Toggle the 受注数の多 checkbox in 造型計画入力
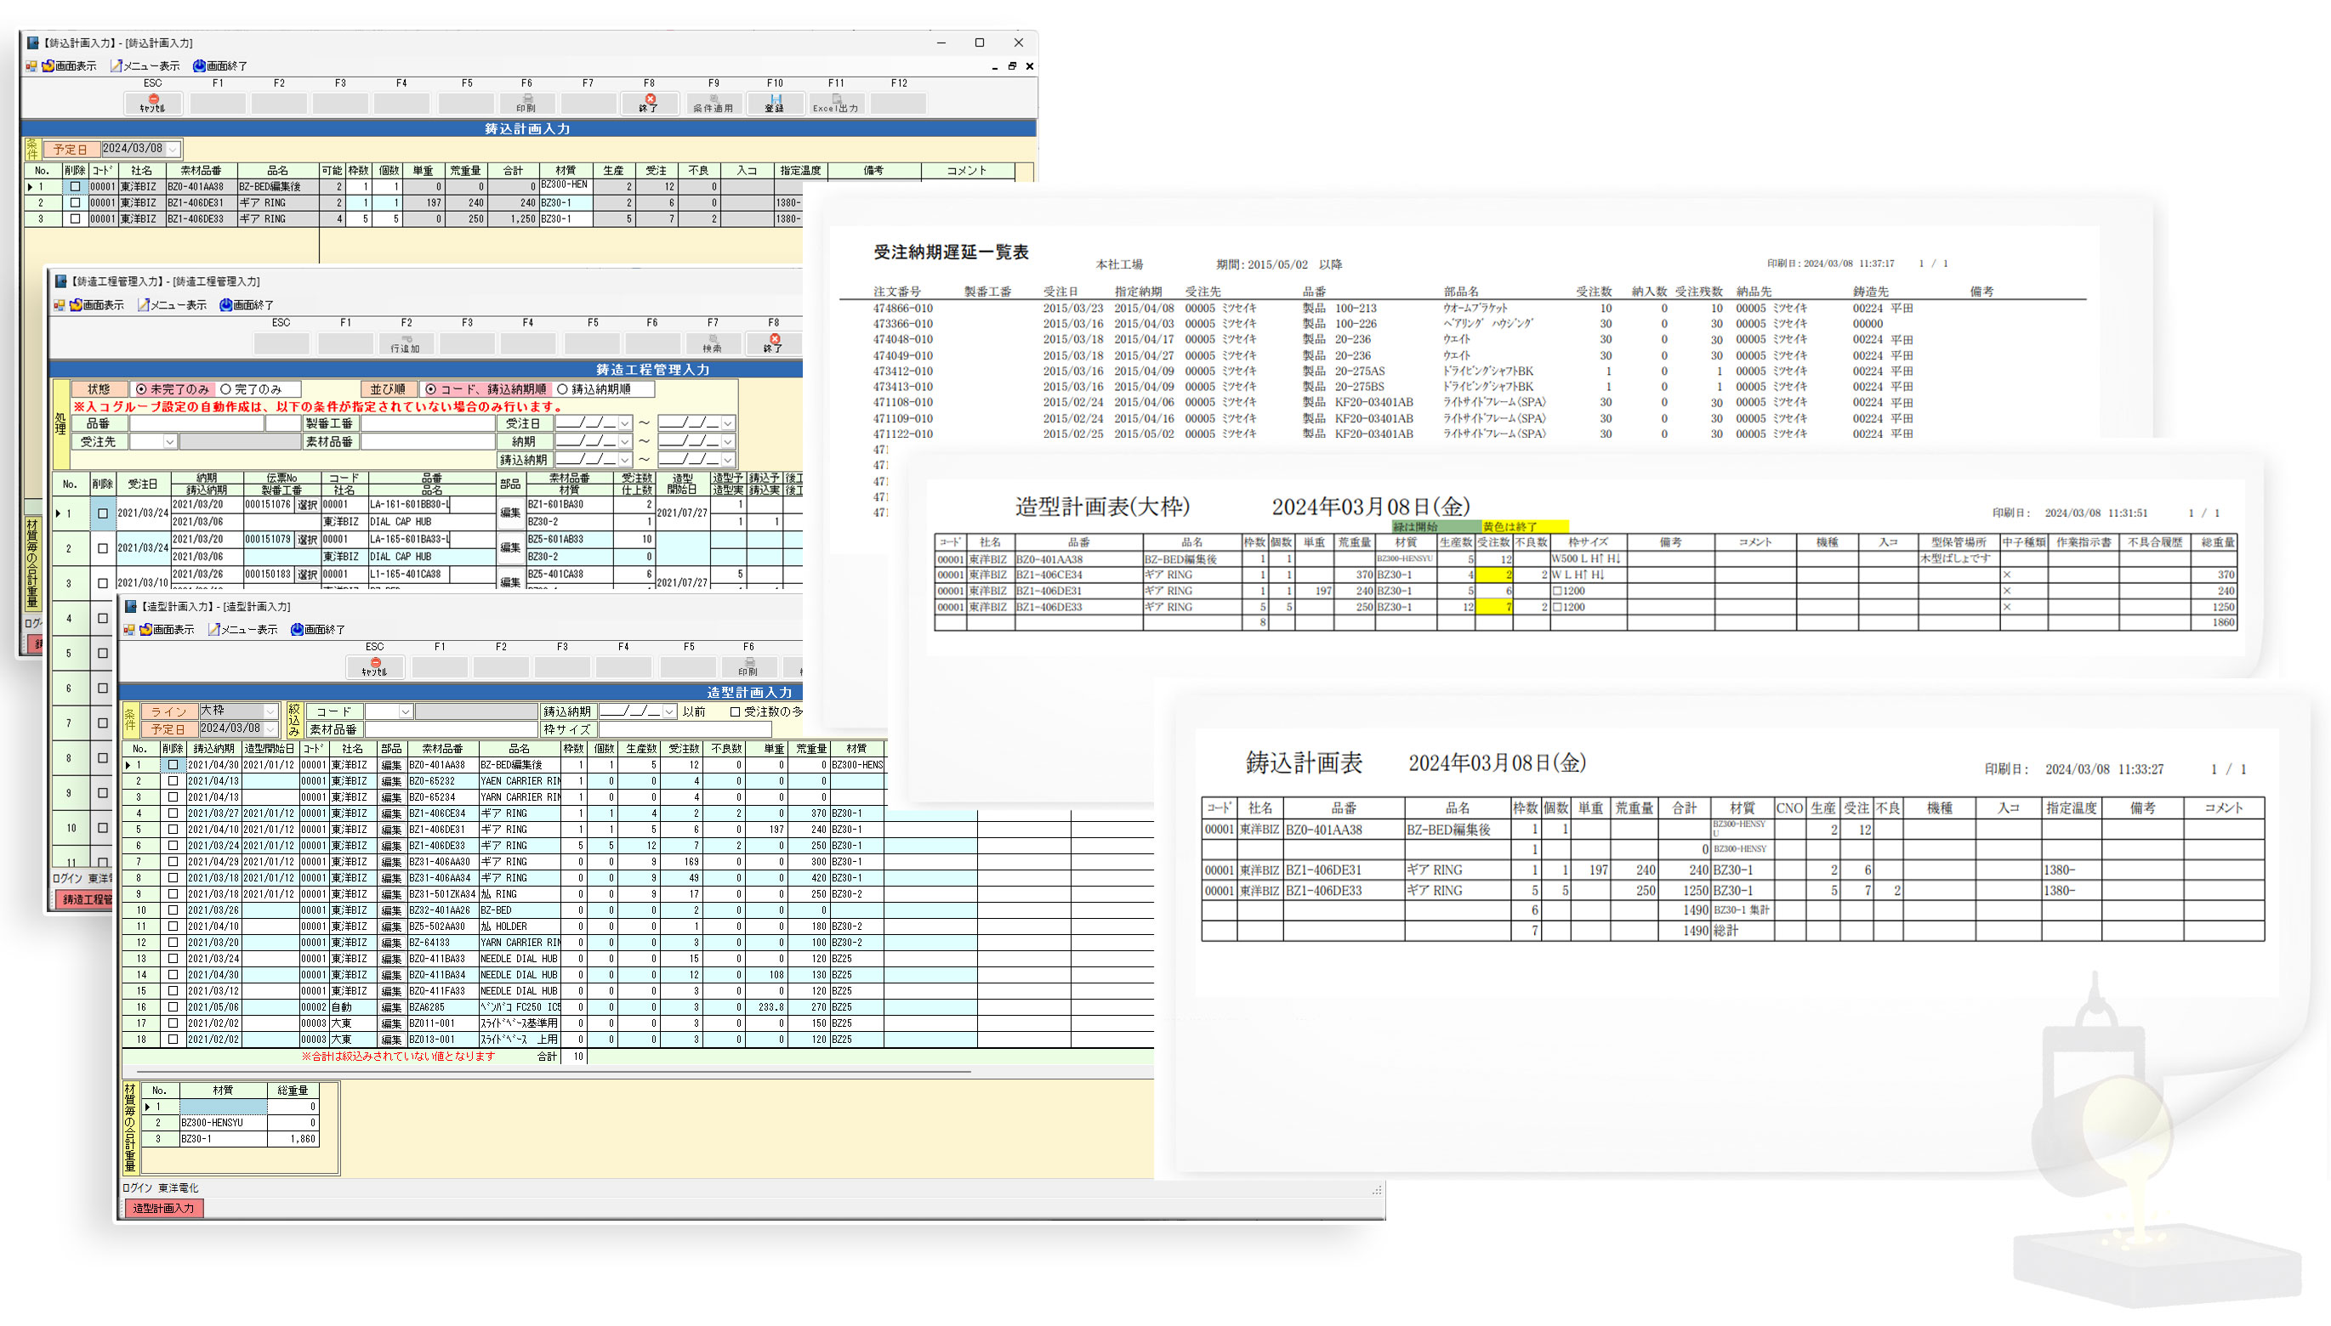 [x=735, y=711]
